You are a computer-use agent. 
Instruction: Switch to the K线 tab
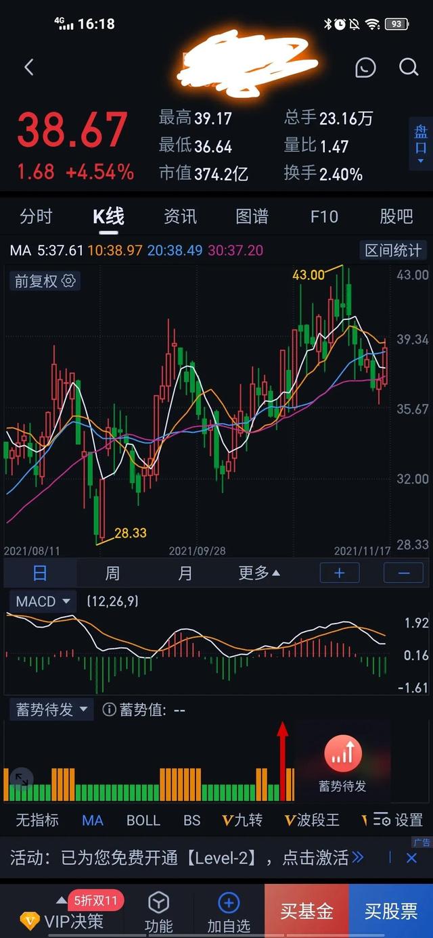pyautogui.click(x=108, y=216)
